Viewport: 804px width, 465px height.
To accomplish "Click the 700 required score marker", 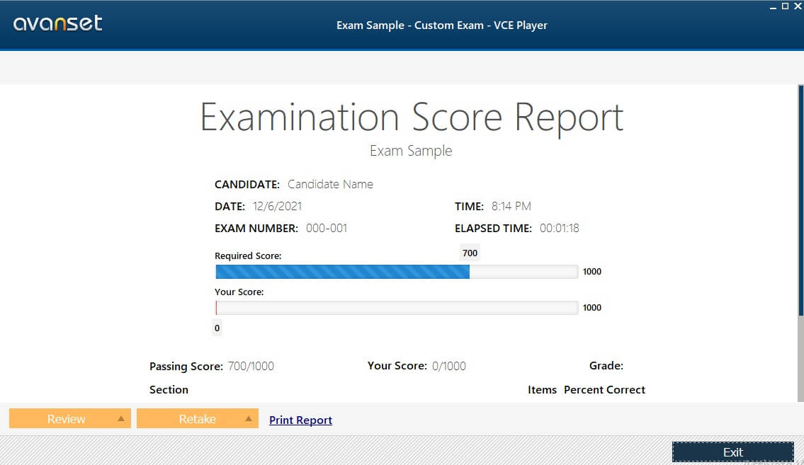I will click(470, 253).
